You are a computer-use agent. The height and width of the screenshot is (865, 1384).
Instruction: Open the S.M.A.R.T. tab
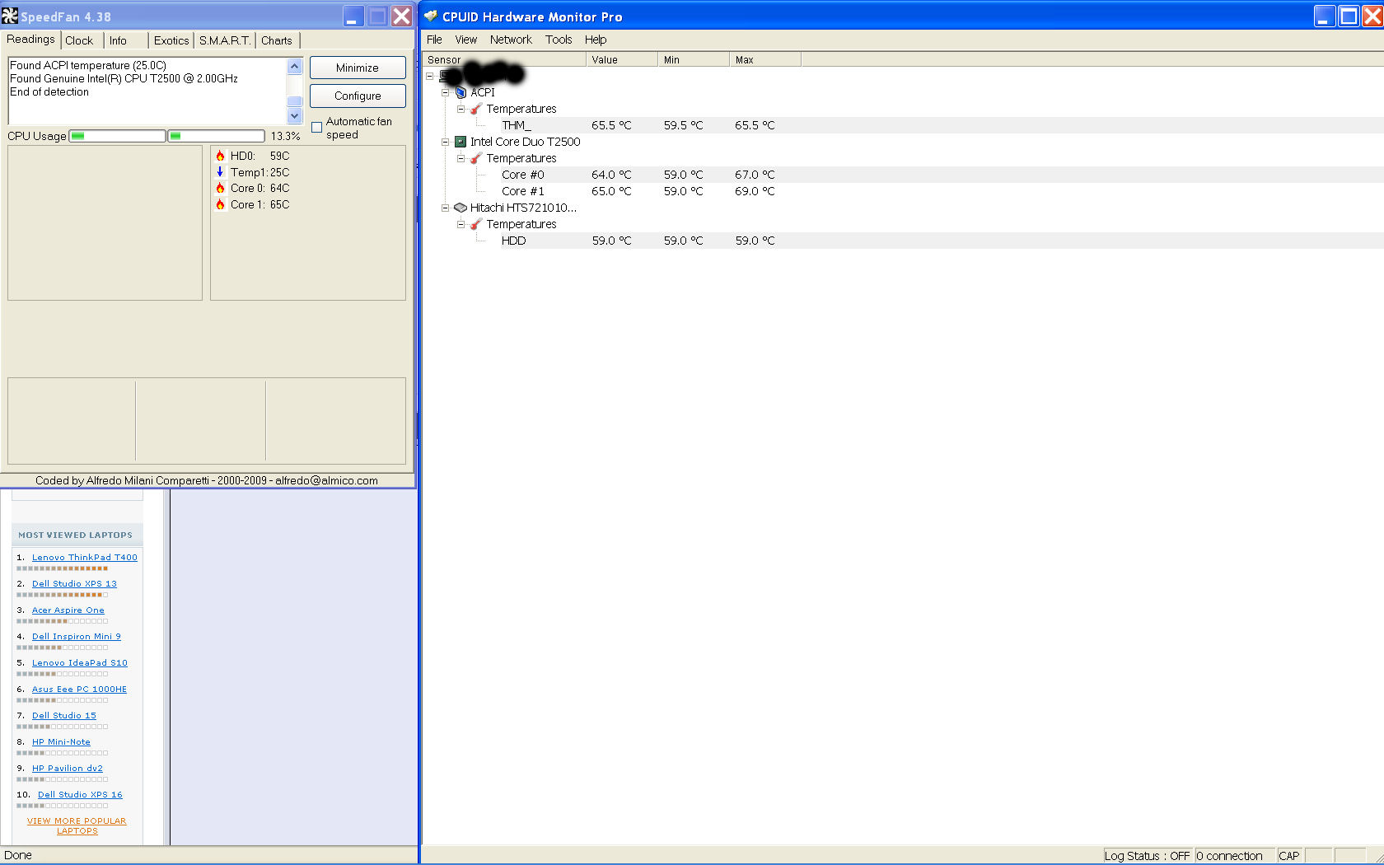[225, 40]
